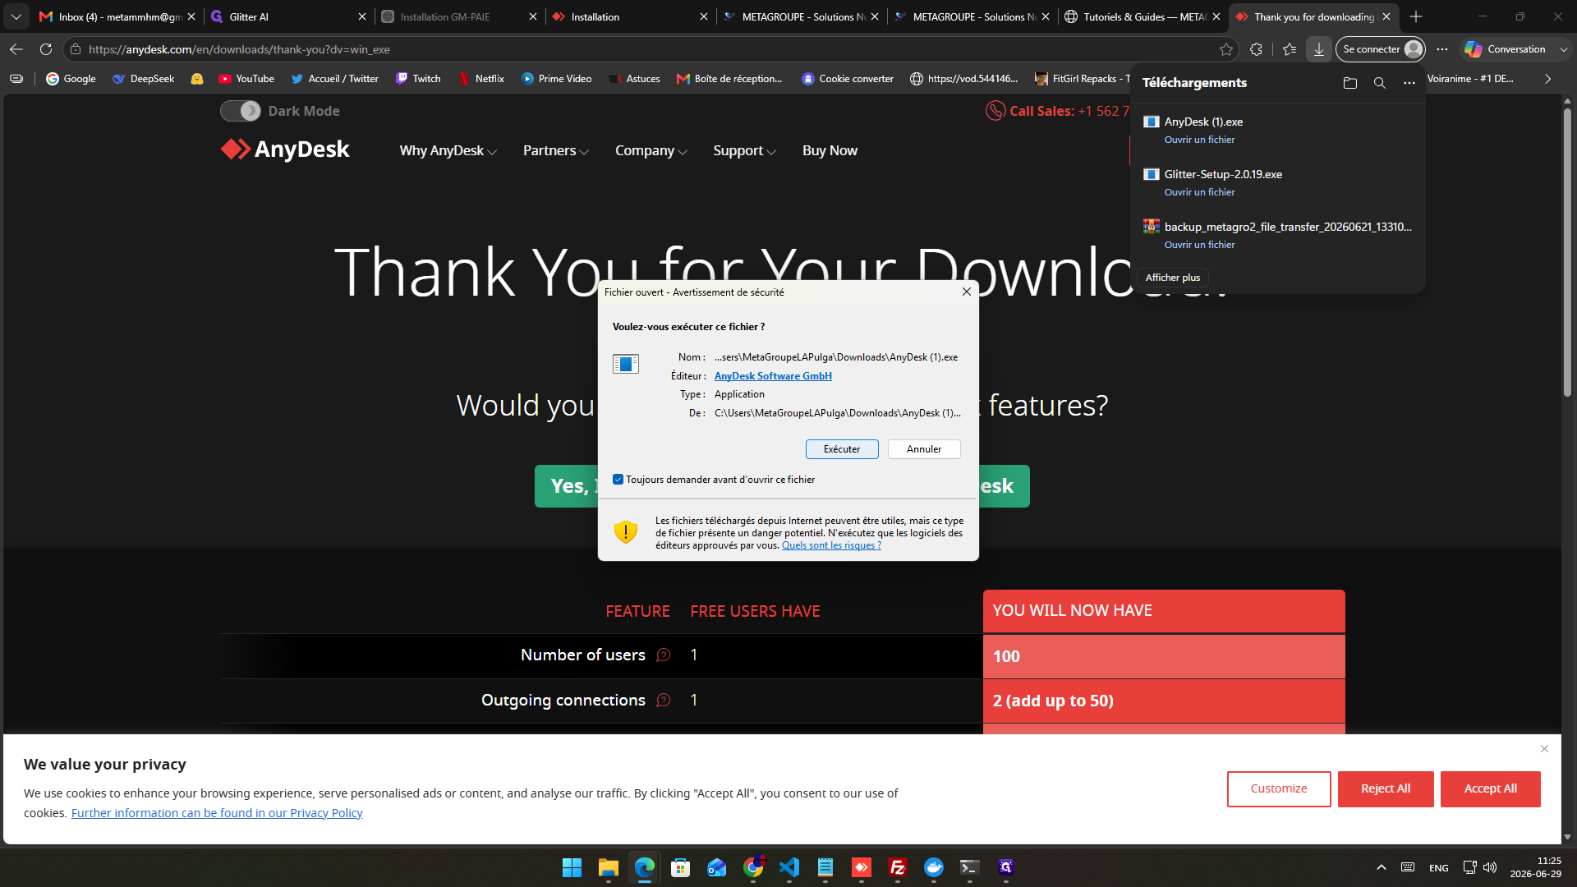The image size is (1577, 887).
Task: Expand Support dropdown menu
Action: 744,150
